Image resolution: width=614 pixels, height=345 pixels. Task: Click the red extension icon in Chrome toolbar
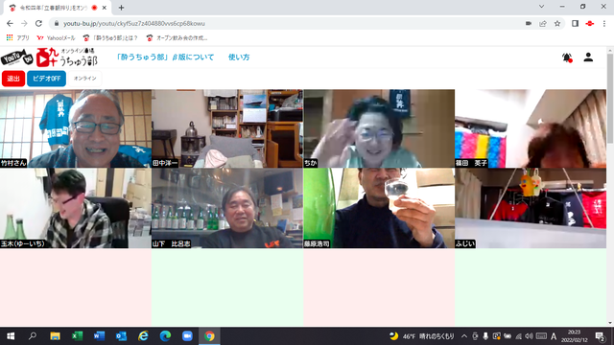coord(589,23)
